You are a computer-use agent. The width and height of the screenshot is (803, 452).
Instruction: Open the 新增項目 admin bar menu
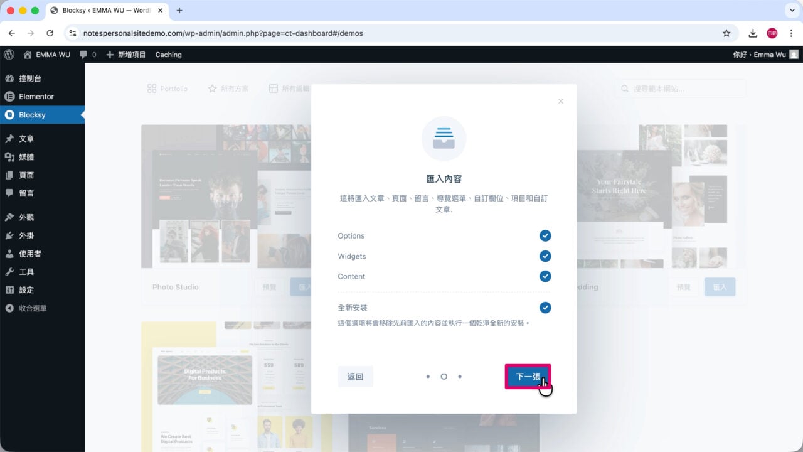[x=125, y=55]
